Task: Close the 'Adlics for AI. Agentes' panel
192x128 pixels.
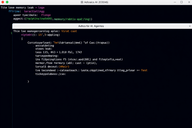Action: pyautogui.click(x=190, y=26)
